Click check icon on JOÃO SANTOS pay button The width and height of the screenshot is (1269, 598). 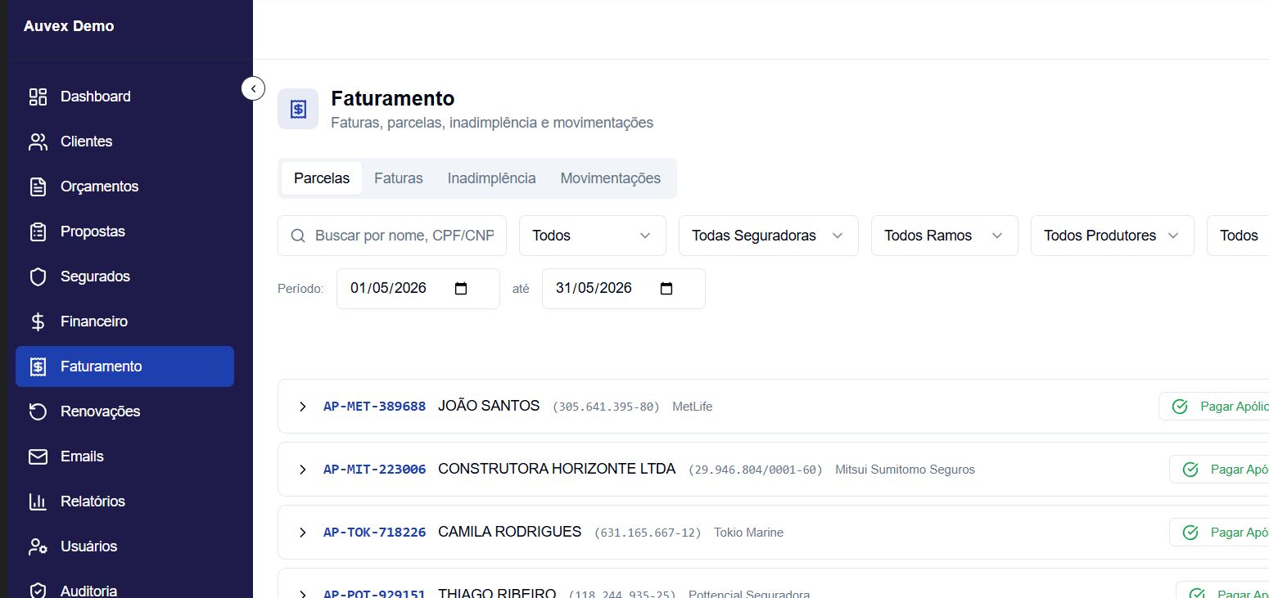tap(1180, 407)
